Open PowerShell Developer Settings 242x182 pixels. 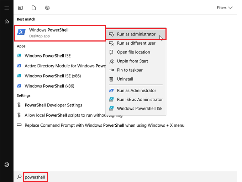click(53, 105)
